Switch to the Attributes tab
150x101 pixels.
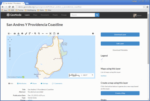[21, 83]
